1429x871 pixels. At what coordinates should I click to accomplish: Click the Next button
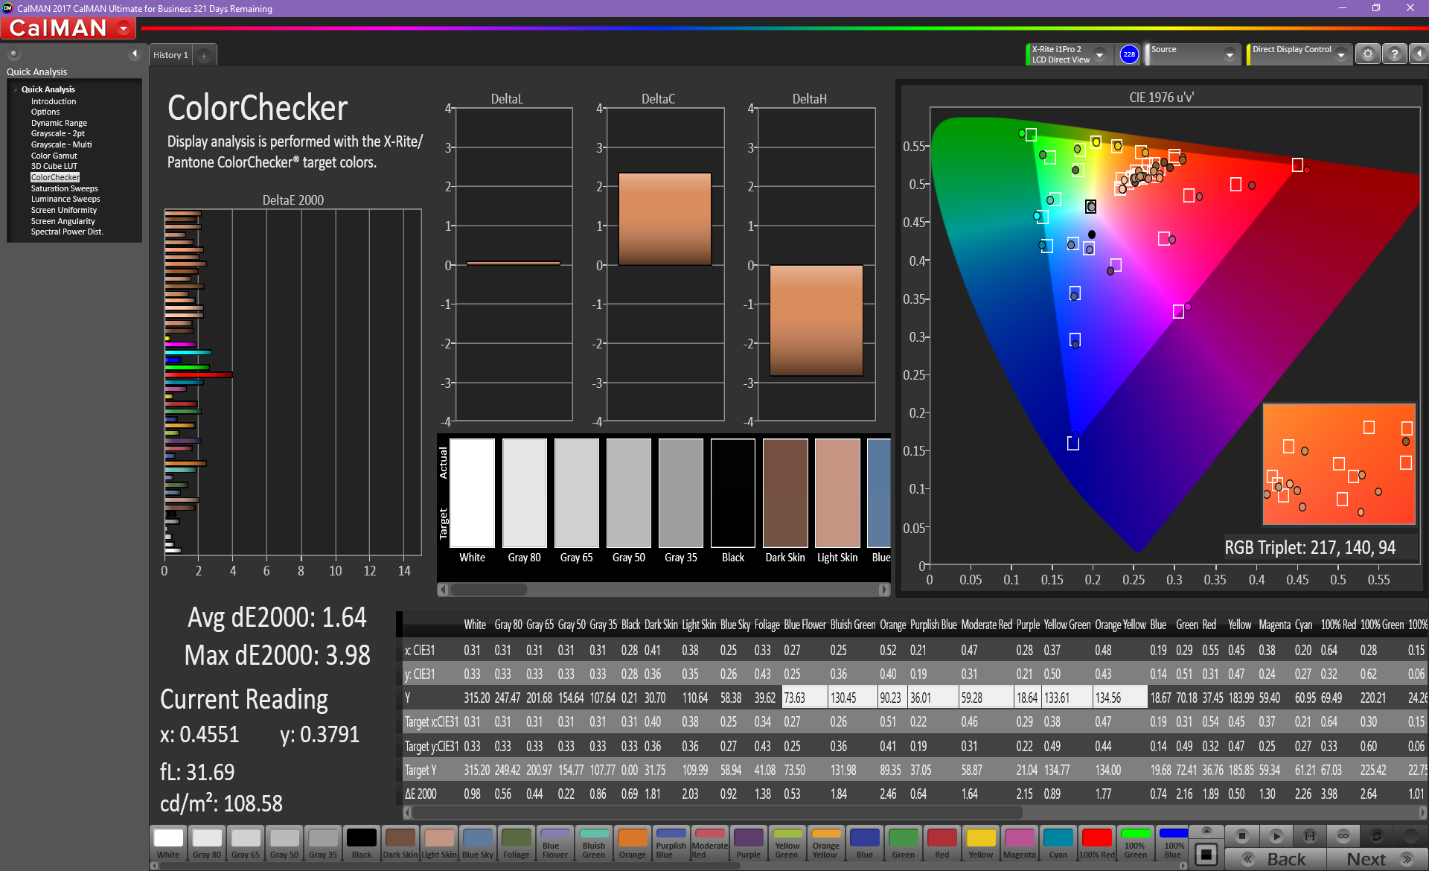pos(1377,859)
